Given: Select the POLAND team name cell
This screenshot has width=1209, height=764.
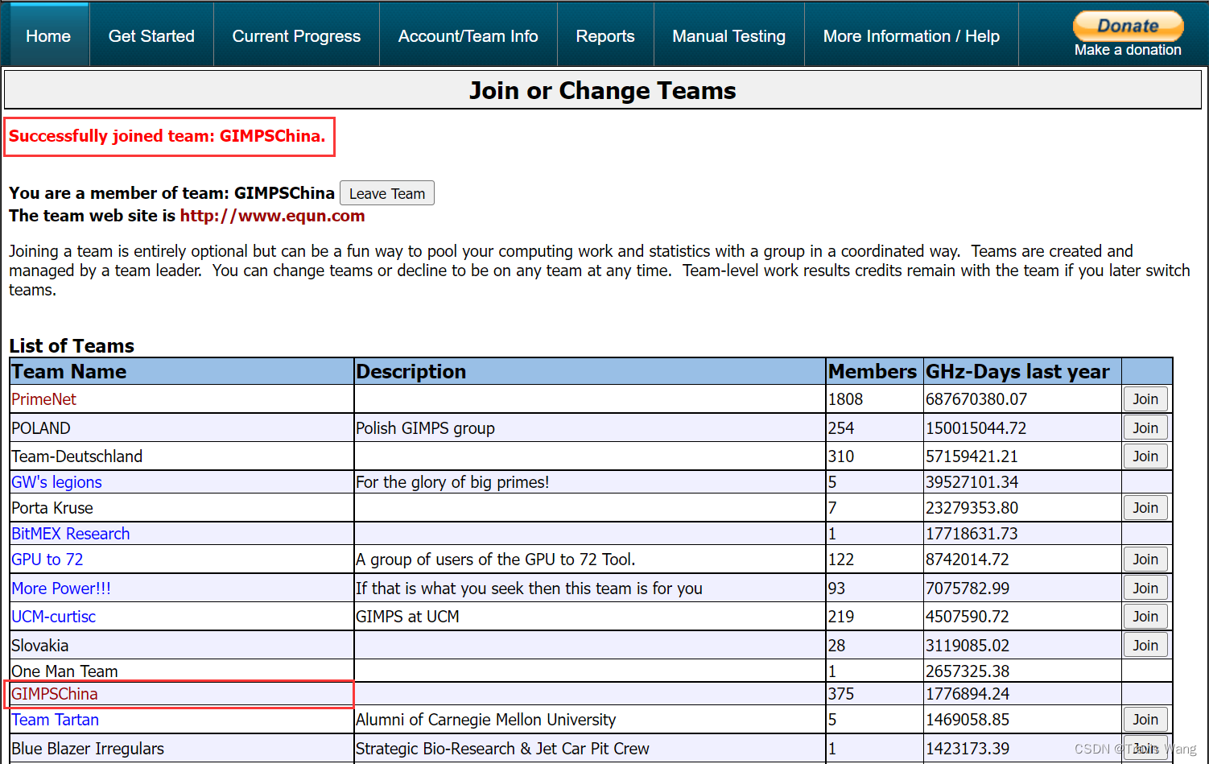Looking at the screenshot, I should coord(182,428).
